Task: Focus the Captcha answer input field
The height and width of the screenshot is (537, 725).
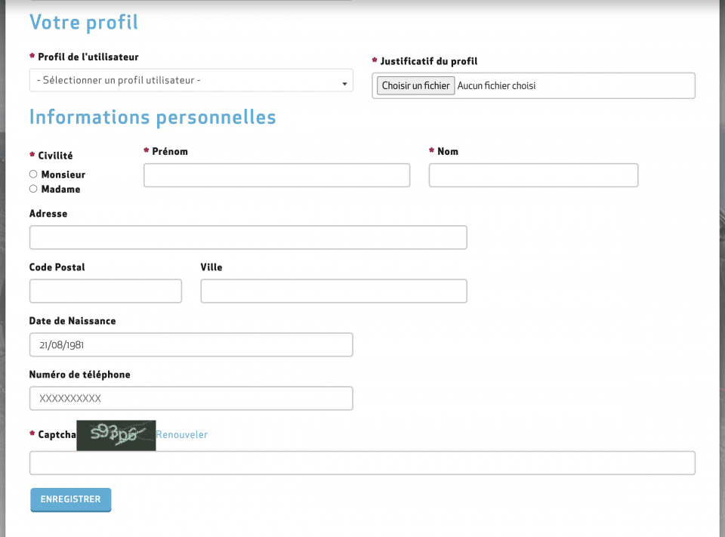Action: coord(362,463)
